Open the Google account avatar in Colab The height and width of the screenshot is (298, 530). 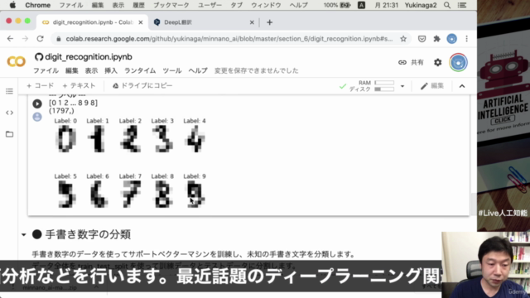click(x=458, y=63)
